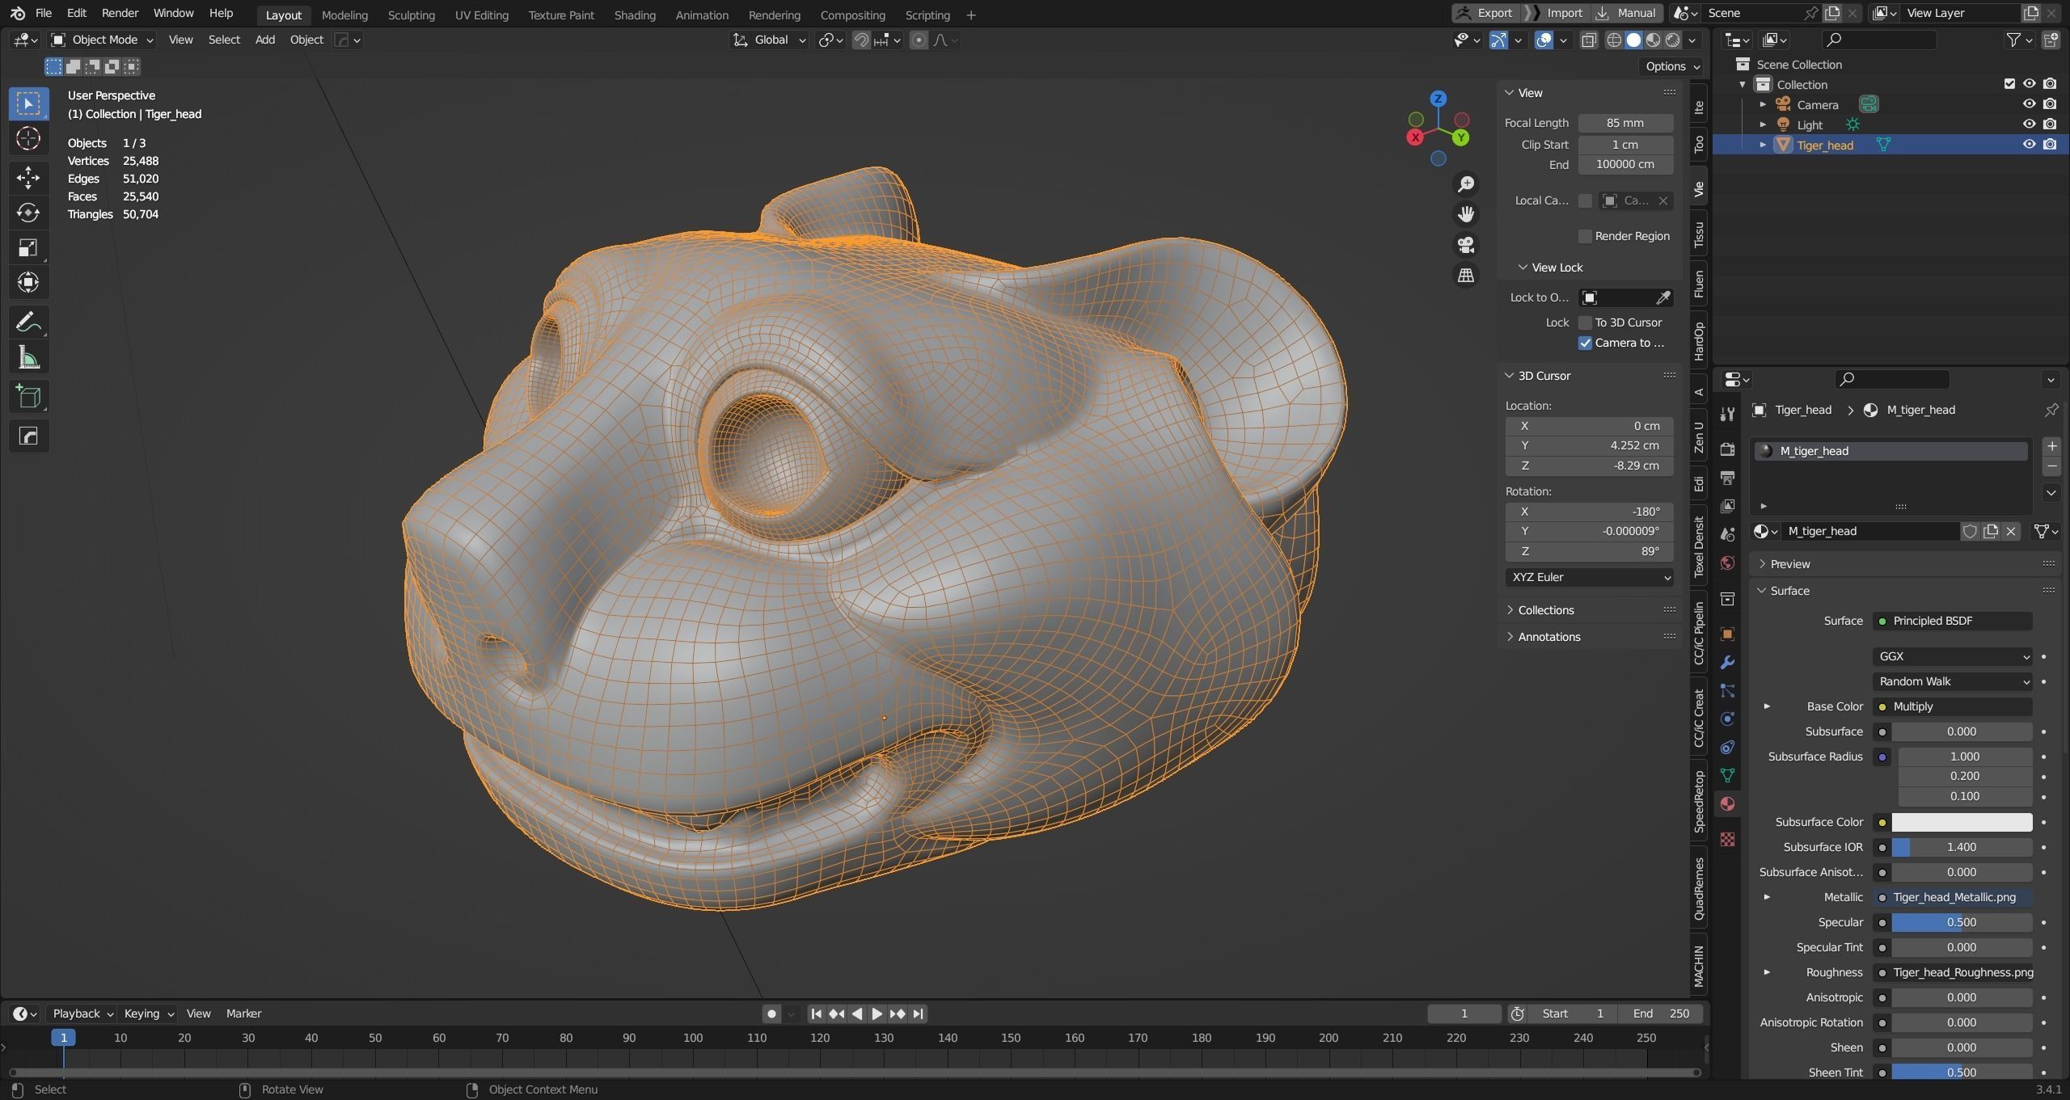
Task: Select the Rotate tool
Action: 28,213
